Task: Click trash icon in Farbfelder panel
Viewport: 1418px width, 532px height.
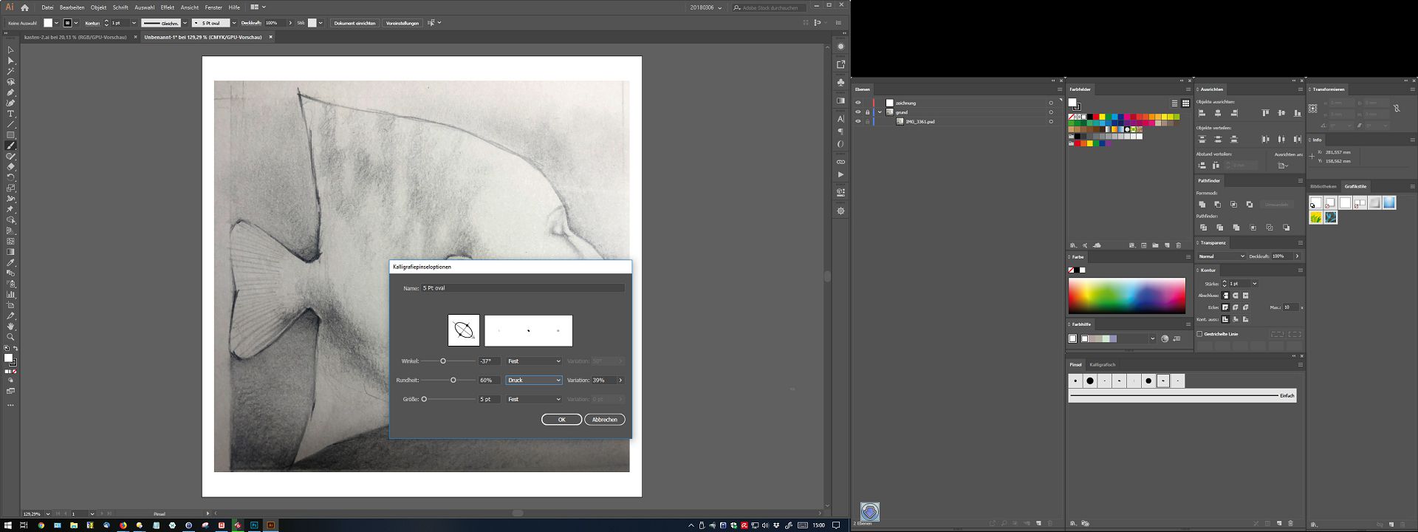Action: pyautogui.click(x=1179, y=245)
